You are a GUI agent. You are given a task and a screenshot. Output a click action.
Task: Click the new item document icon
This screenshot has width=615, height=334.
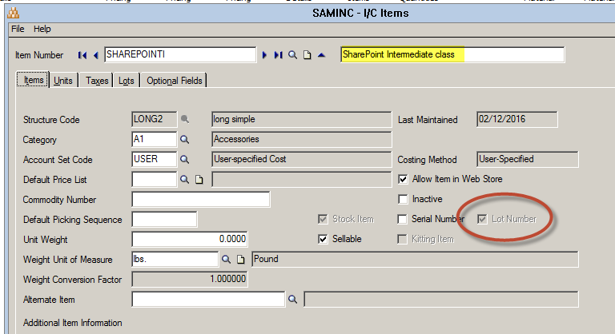(x=307, y=55)
